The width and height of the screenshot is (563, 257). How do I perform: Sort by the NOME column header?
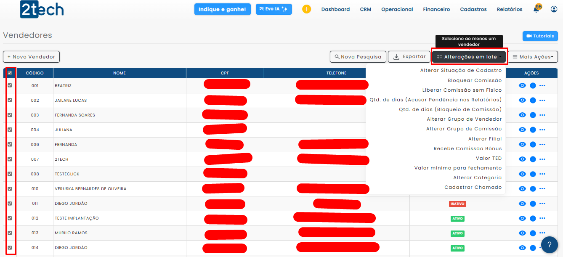coord(120,73)
